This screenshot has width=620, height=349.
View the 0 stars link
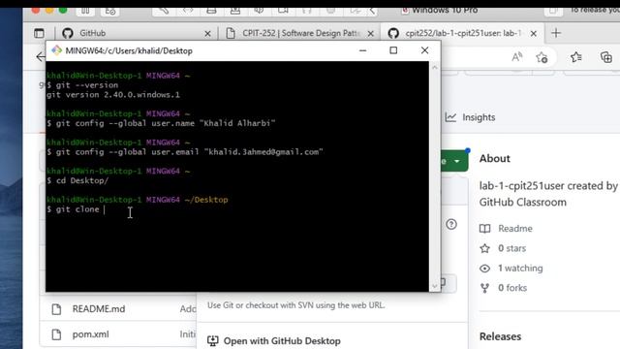coord(511,248)
